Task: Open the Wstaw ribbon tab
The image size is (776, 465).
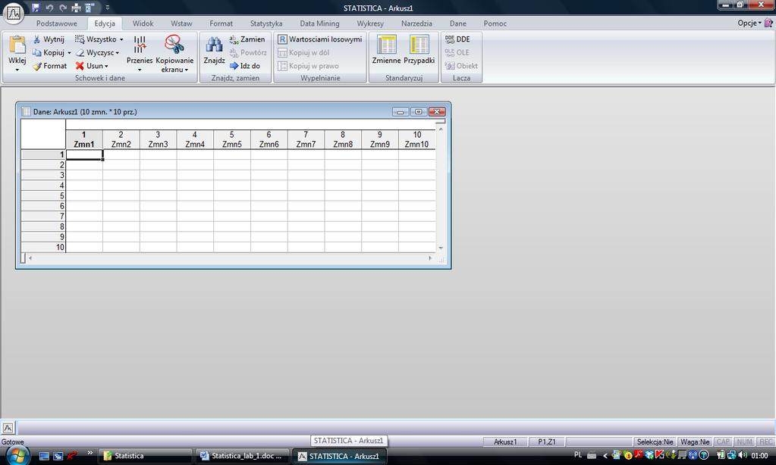Action: coord(181,23)
